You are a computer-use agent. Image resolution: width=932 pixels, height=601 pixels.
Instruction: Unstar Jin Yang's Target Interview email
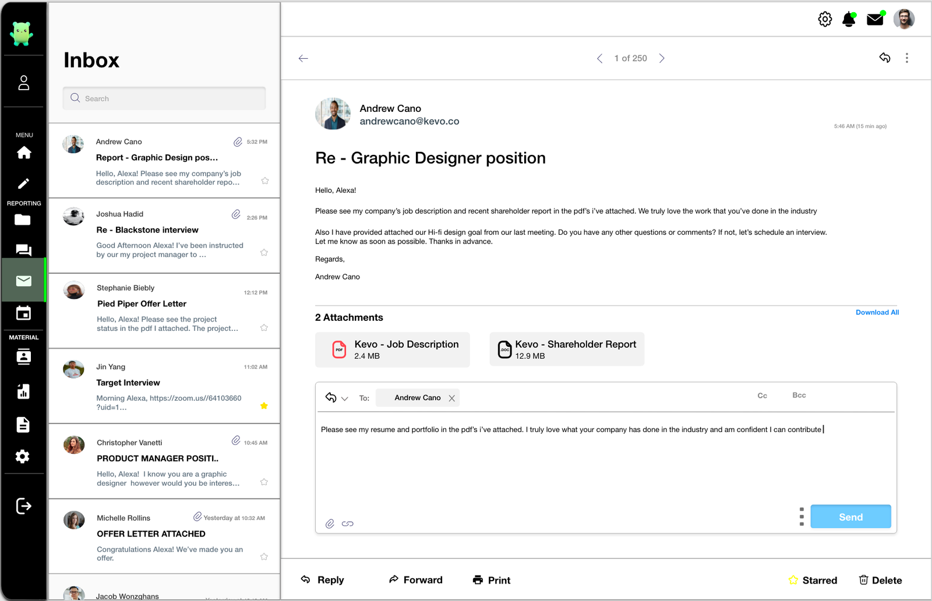coord(264,406)
